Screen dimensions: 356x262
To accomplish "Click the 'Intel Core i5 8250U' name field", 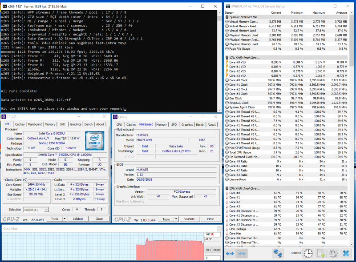I will 52,134.
